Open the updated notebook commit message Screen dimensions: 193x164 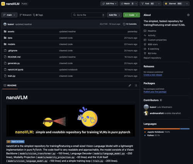[x=68, y=69]
